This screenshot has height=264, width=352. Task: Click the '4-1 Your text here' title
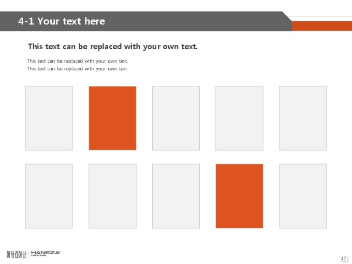point(62,21)
